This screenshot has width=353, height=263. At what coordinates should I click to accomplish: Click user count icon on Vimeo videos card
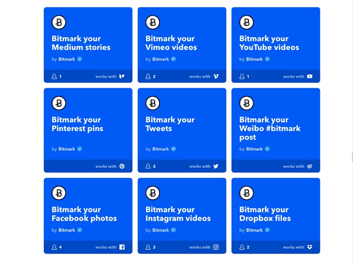(148, 76)
